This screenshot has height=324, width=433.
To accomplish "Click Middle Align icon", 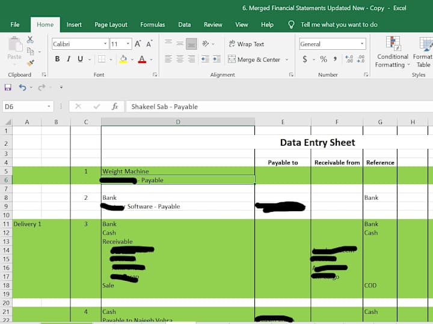I will 180,44.
